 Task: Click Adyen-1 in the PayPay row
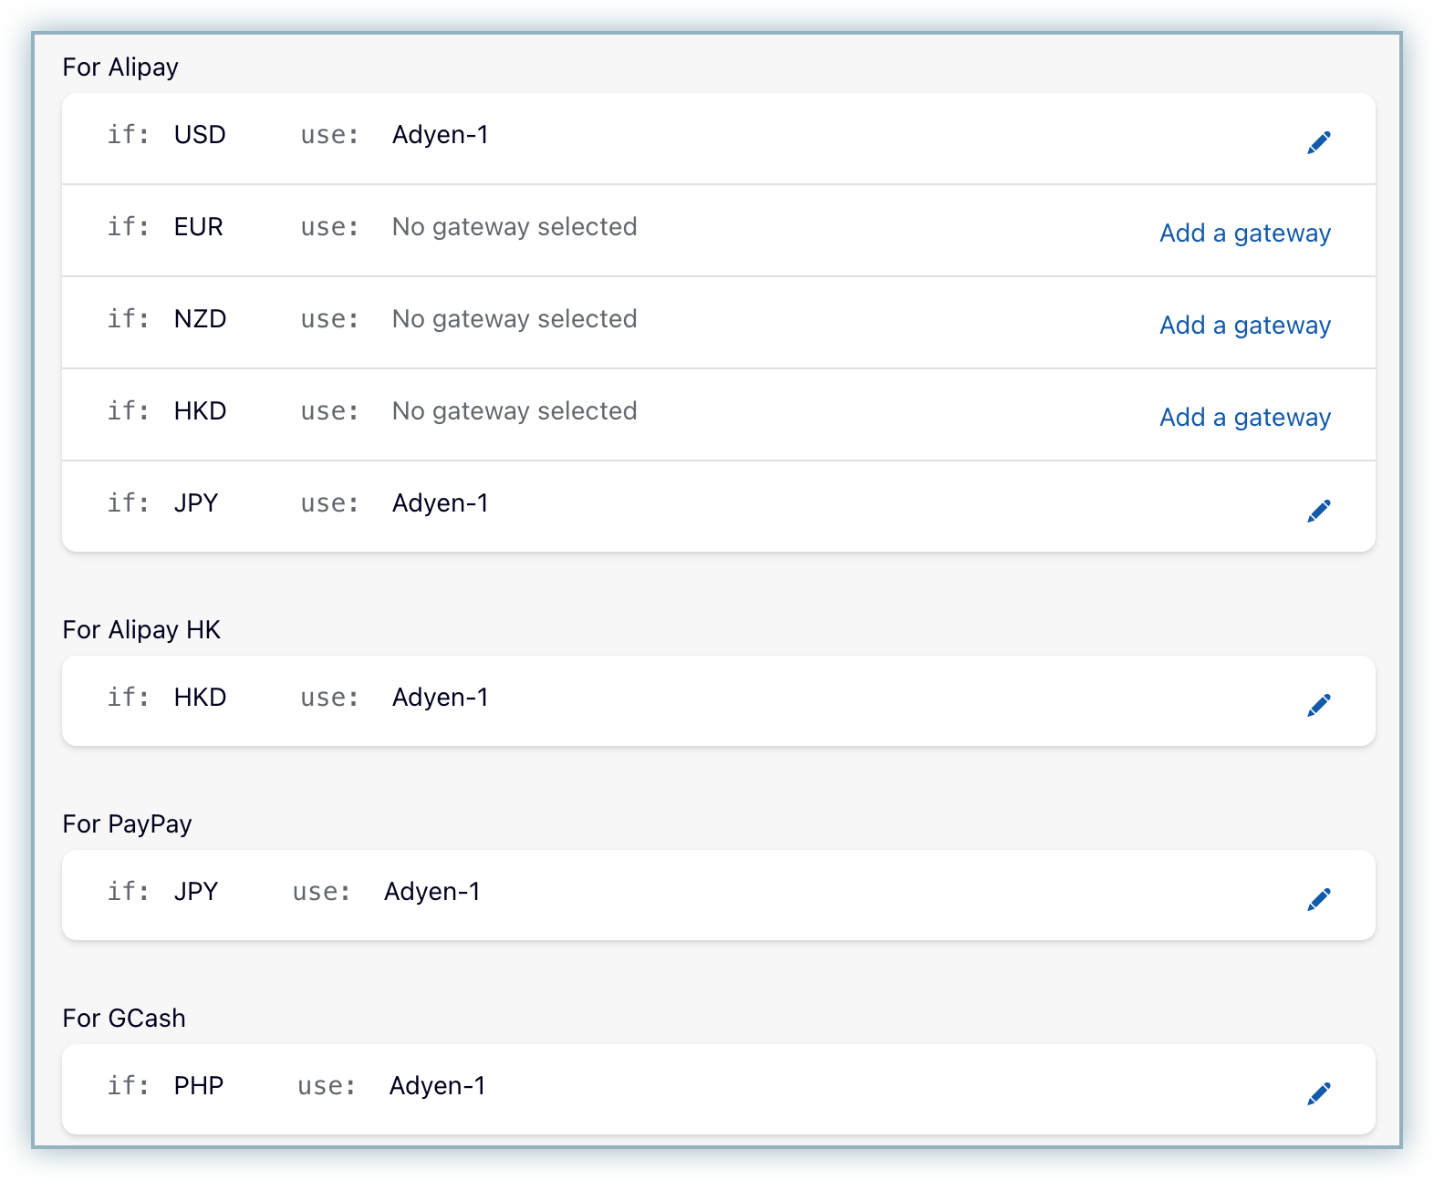[x=432, y=892]
